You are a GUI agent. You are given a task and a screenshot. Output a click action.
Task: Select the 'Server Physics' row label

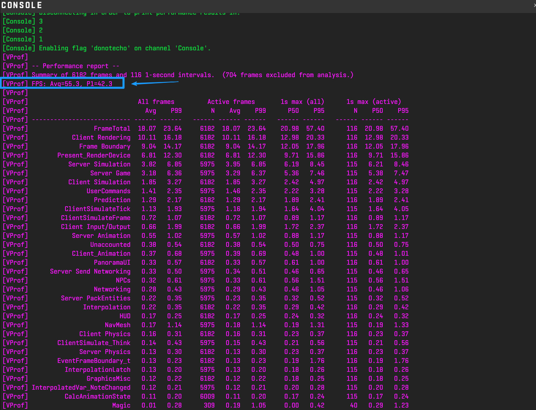click(x=105, y=352)
